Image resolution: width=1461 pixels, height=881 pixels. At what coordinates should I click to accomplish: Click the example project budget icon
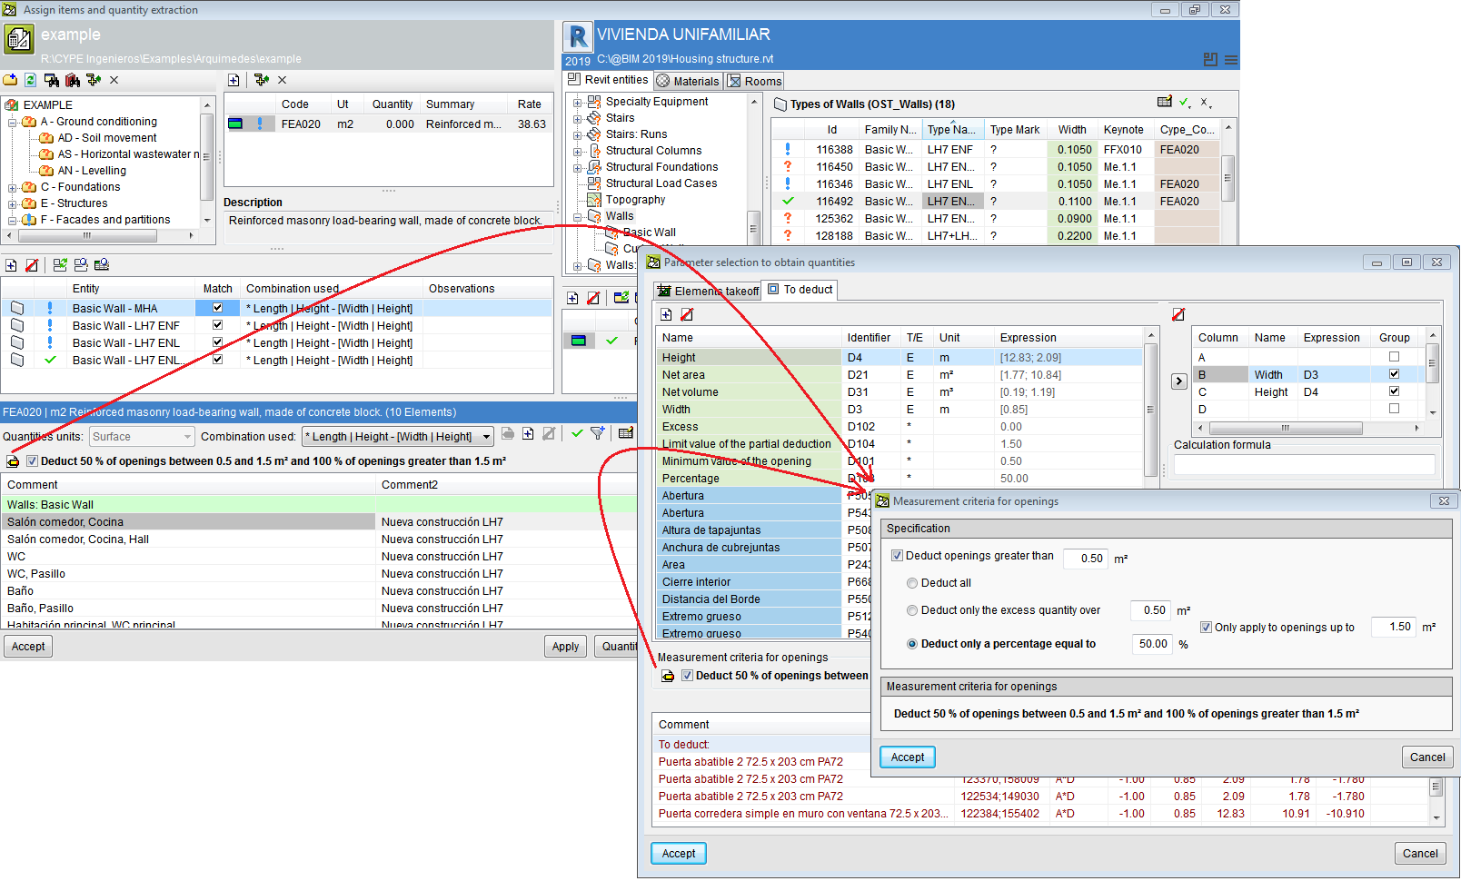point(19,39)
